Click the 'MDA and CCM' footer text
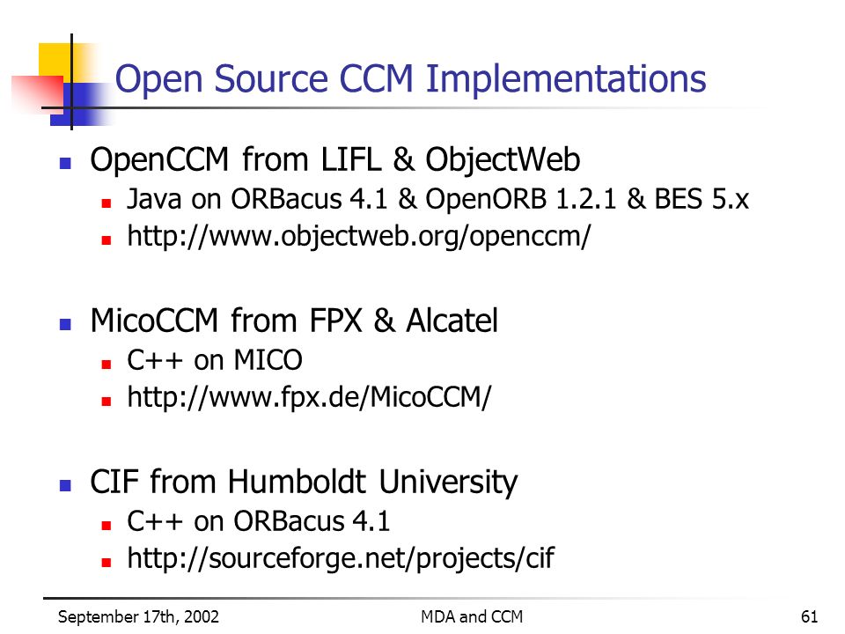845x634 pixels. click(472, 616)
